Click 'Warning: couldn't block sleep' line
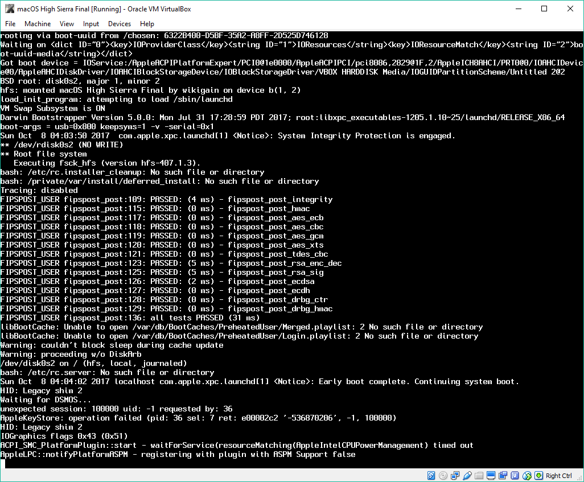The image size is (584, 482). [x=112, y=345]
